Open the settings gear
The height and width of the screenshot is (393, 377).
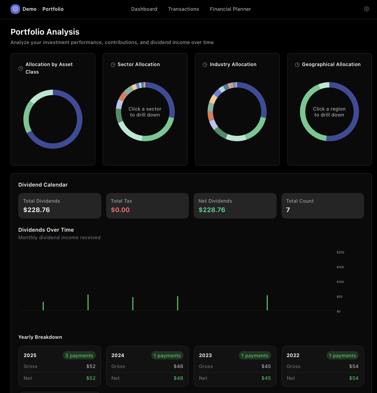click(x=367, y=9)
